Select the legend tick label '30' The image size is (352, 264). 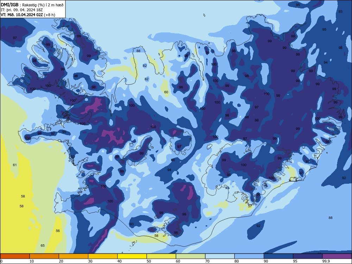pyautogui.click(x=90, y=261)
